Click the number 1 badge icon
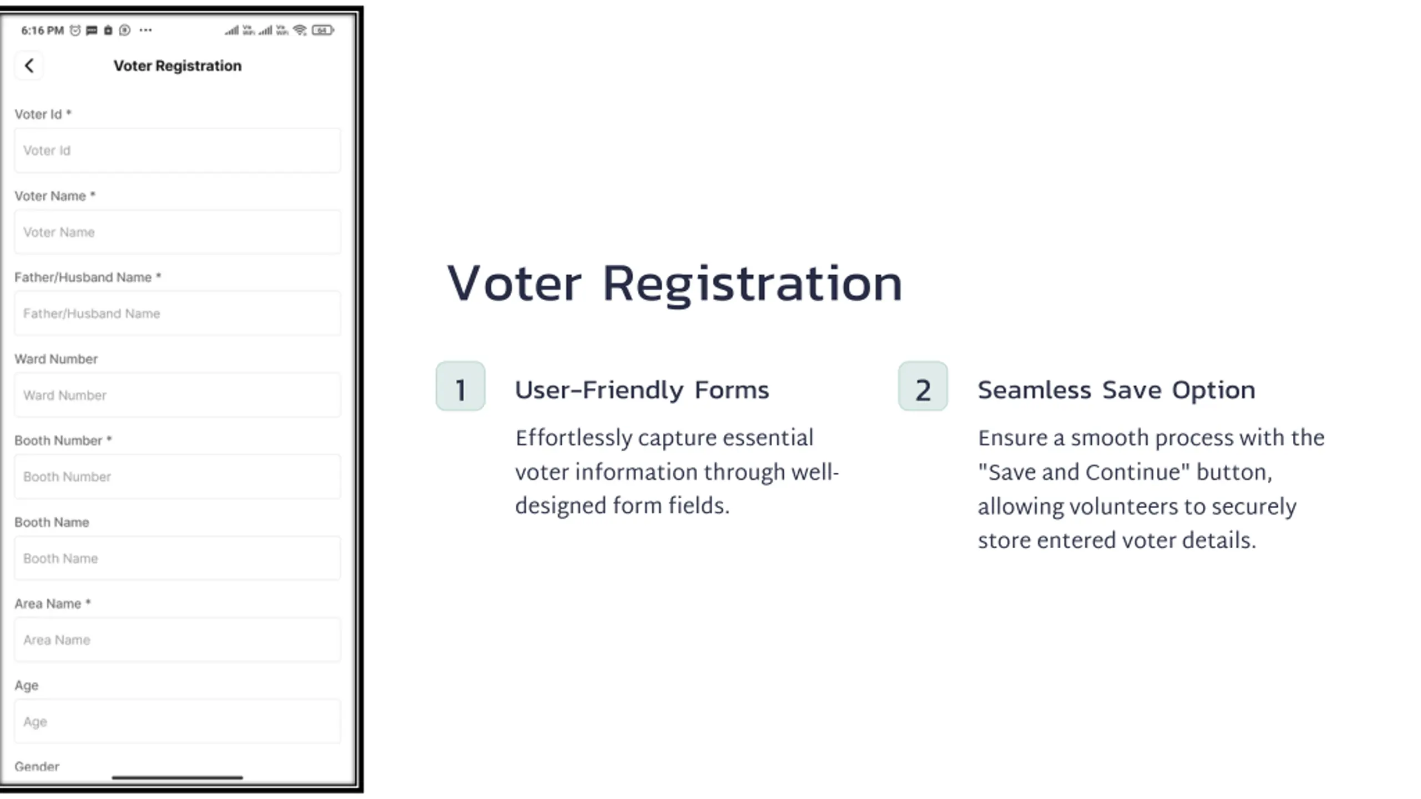 [x=460, y=387]
